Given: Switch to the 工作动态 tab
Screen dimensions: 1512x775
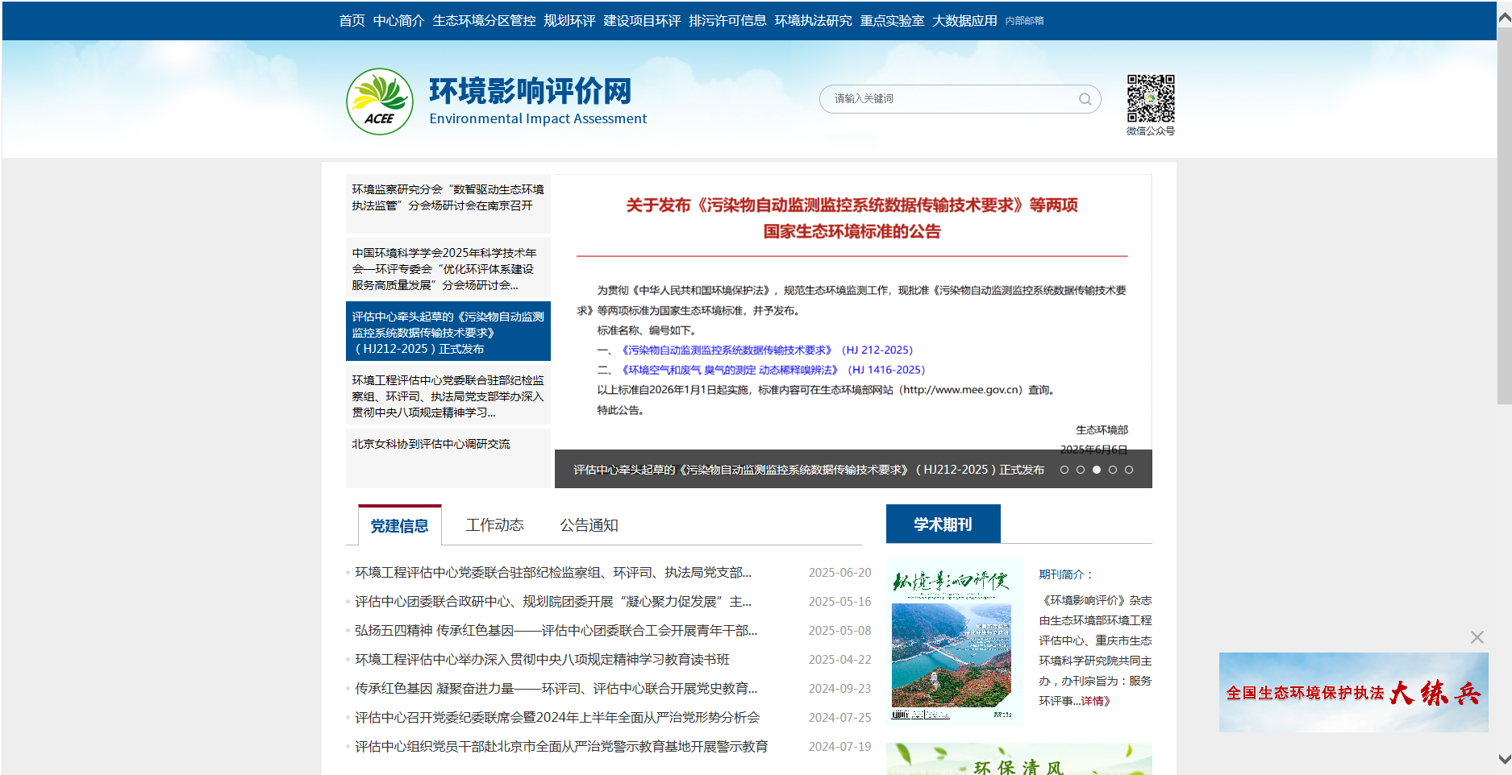Looking at the screenshot, I should click(x=494, y=524).
